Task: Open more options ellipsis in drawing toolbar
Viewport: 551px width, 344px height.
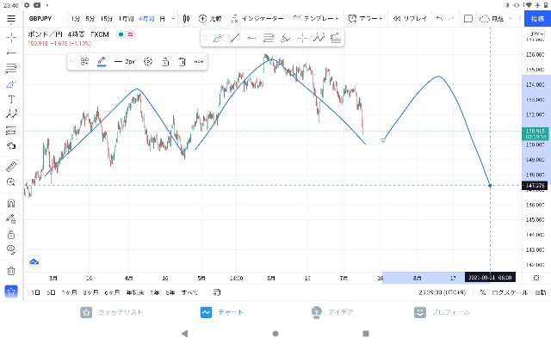Action: pos(199,62)
